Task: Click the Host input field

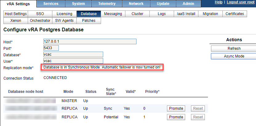Action: tap(90, 41)
